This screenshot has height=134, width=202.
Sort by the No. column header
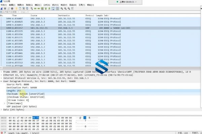[2, 16]
